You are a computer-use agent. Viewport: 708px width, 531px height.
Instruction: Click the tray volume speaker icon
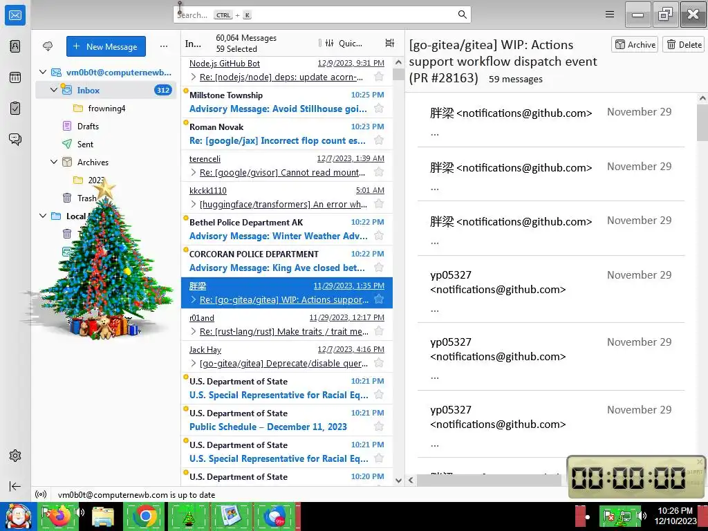coord(641,516)
